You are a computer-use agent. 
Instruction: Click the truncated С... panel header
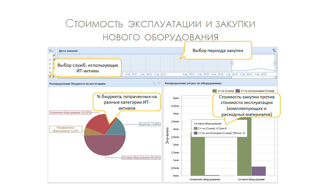pos(51,50)
